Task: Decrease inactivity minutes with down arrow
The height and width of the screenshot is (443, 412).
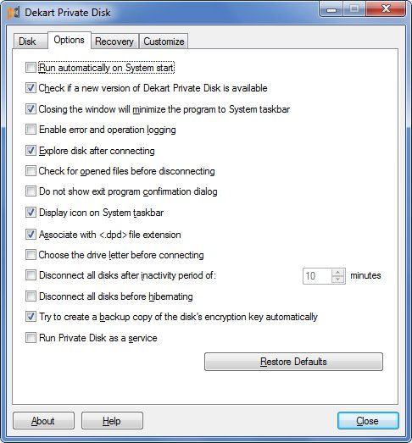Action: pos(338,280)
